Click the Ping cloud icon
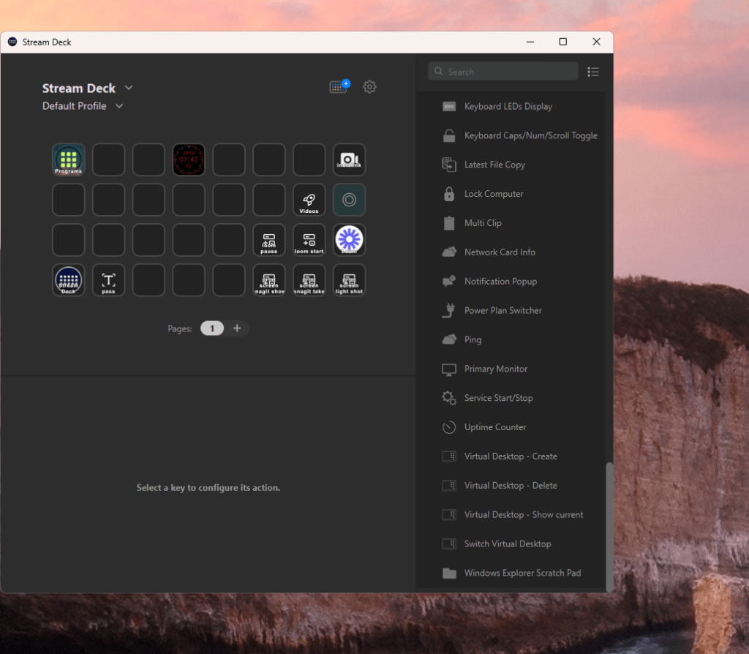Image resolution: width=749 pixels, height=654 pixels. pos(449,339)
